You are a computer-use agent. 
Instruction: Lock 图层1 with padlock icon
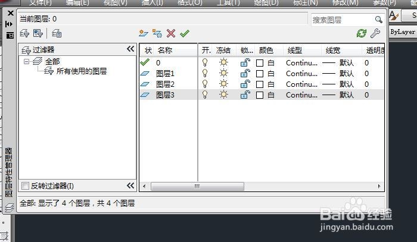point(245,73)
